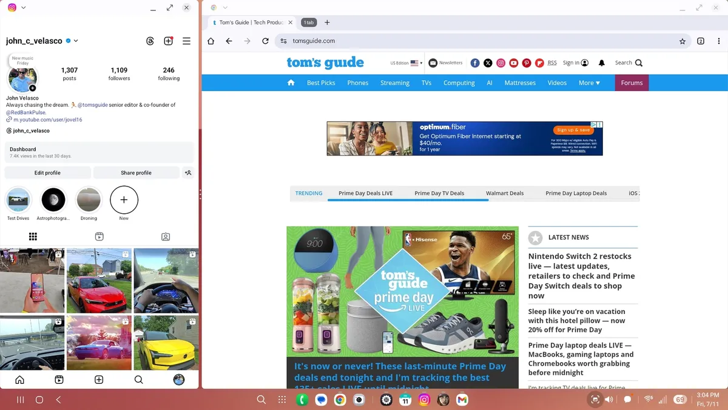This screenshot has width=728, height=410.
Task: Expand the john_c_velasco account switcher
Action: (x=76, y=41)
